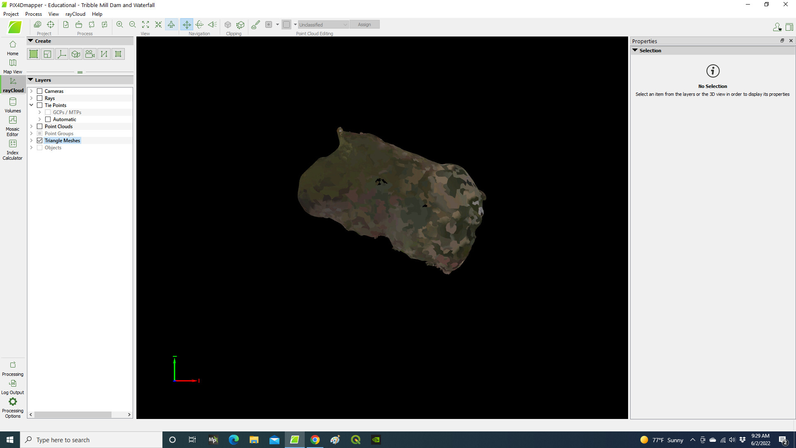Uncheck the Triangle Meshes layer
The height and width of the screenshot is (448, 796).
[40, 141]
